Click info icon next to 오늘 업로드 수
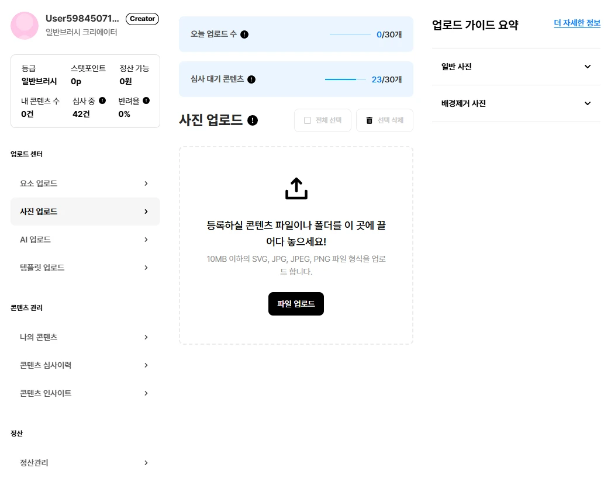 tap(244, 34)
